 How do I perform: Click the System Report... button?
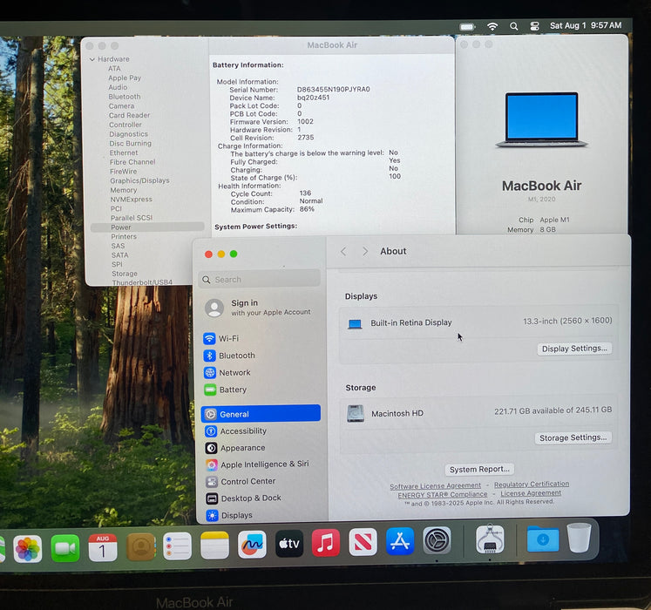click(x=479, y=469)
